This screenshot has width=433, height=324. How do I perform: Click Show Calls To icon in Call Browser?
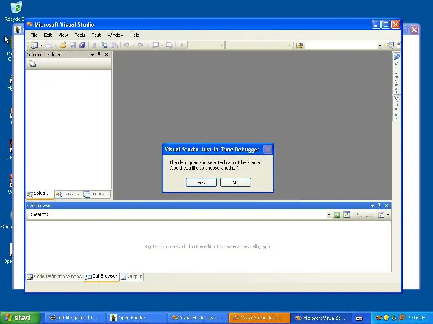click(359, 215)
